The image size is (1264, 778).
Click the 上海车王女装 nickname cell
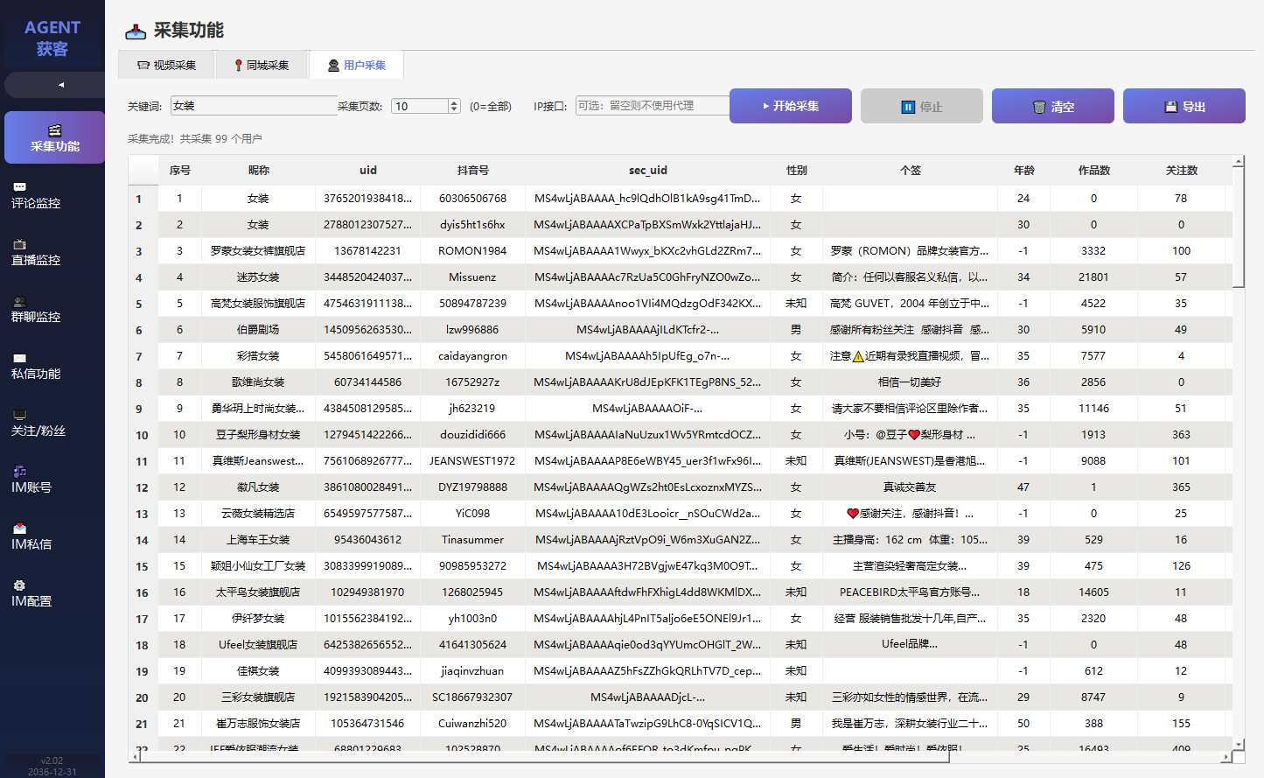[x=259, y=540]
